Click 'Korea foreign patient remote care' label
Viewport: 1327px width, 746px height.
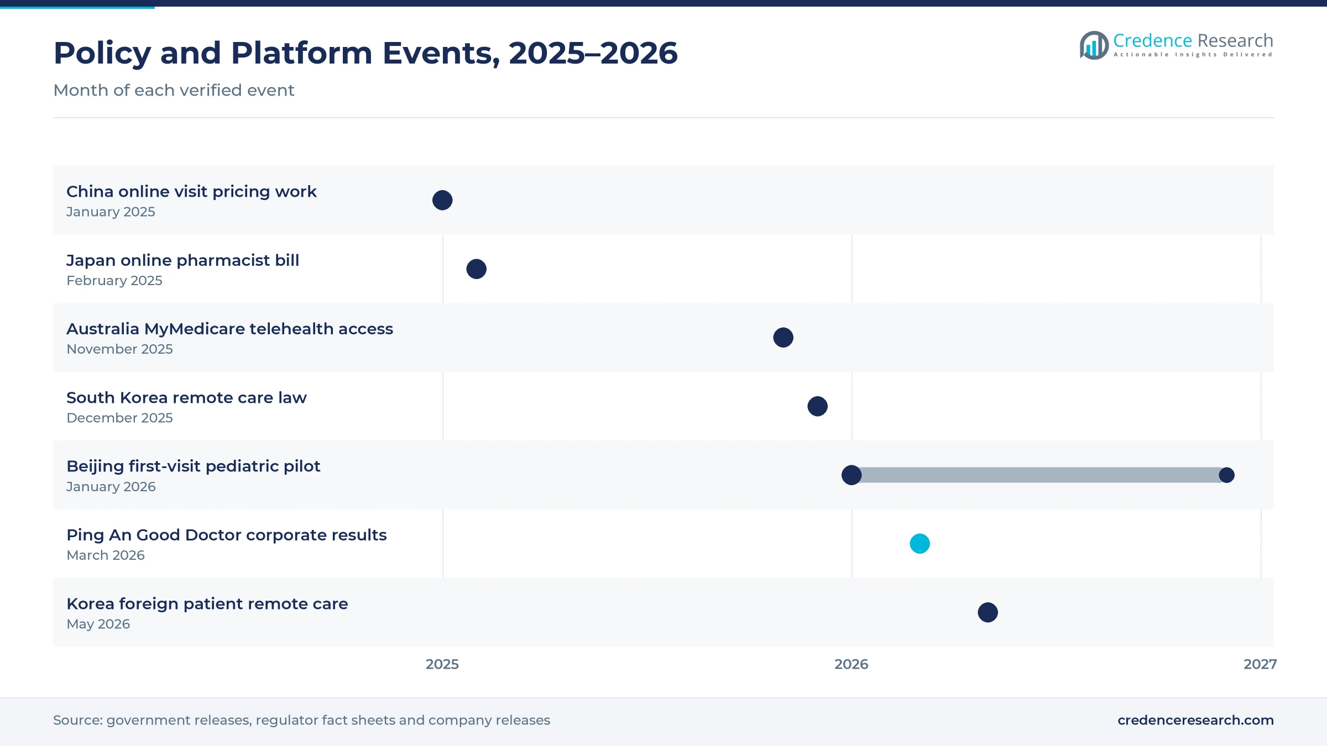tap(207, 604)
